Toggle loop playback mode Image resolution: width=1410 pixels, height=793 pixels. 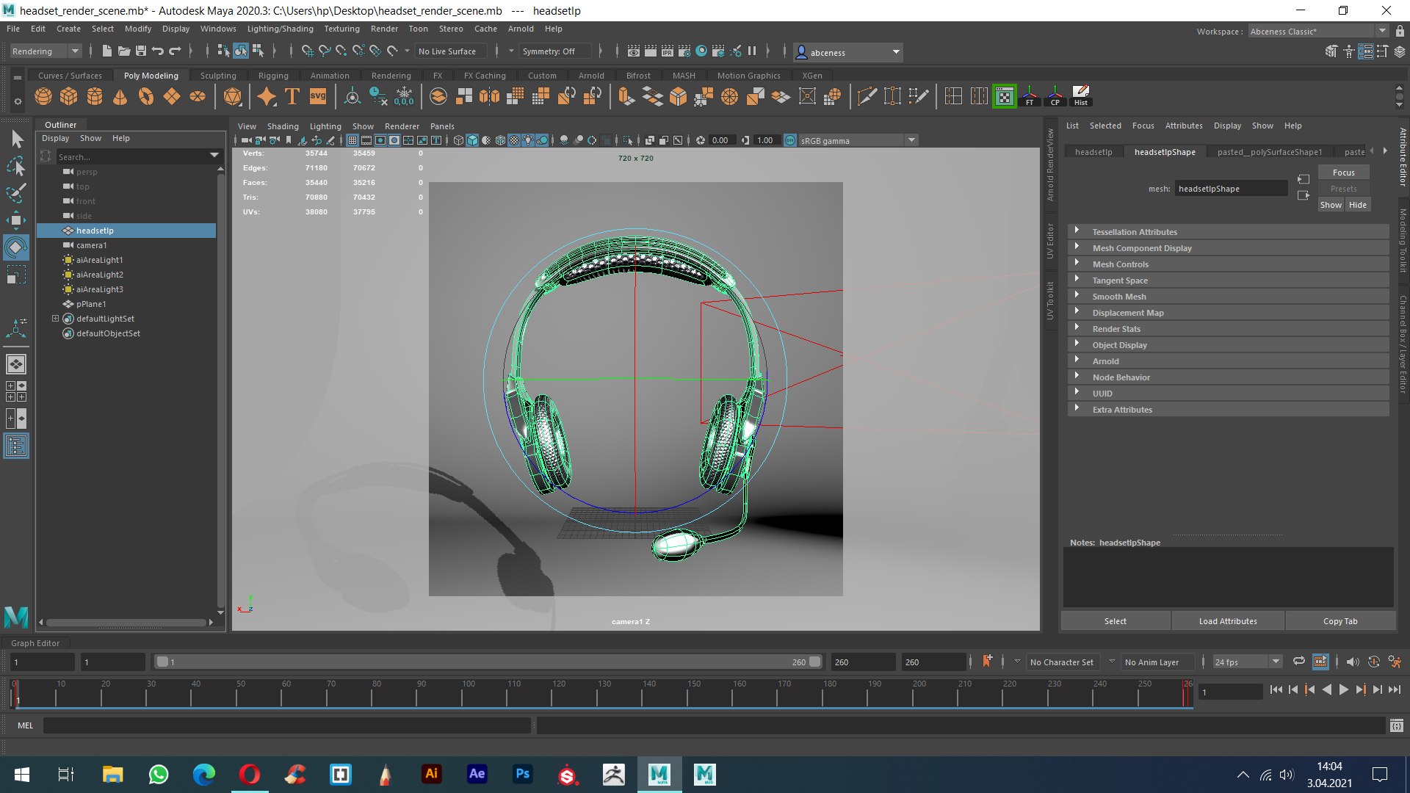pos(1298,662)
